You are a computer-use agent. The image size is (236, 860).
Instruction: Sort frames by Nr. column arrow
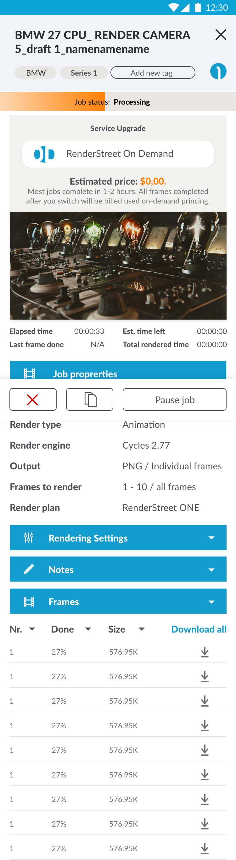point(32,629)
